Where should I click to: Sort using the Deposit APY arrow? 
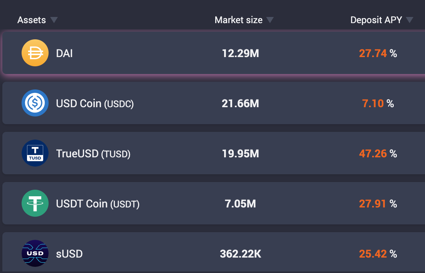click(410, 20)
